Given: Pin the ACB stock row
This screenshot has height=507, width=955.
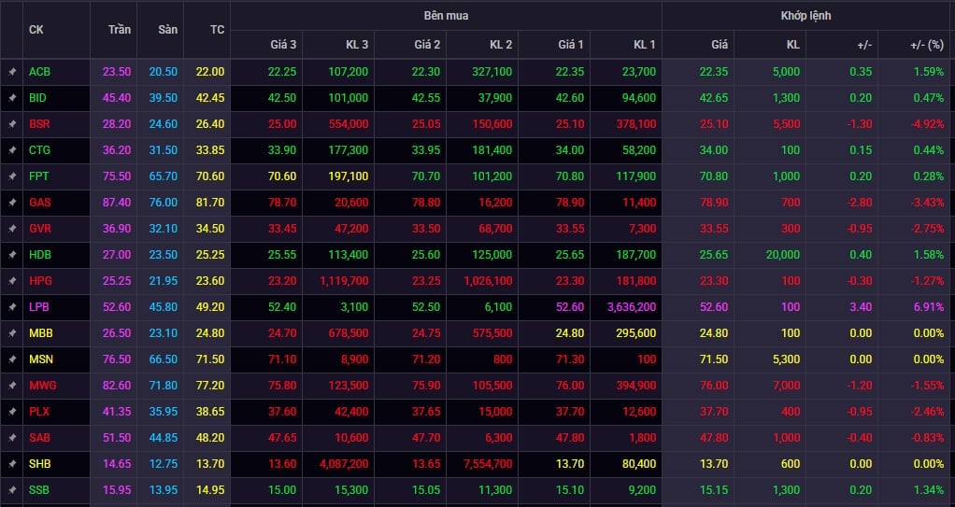Looking at the screenshot, I should click(11, 72).
